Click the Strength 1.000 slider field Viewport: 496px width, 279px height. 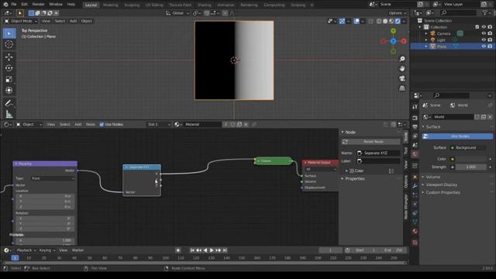[x=470, y=167]
